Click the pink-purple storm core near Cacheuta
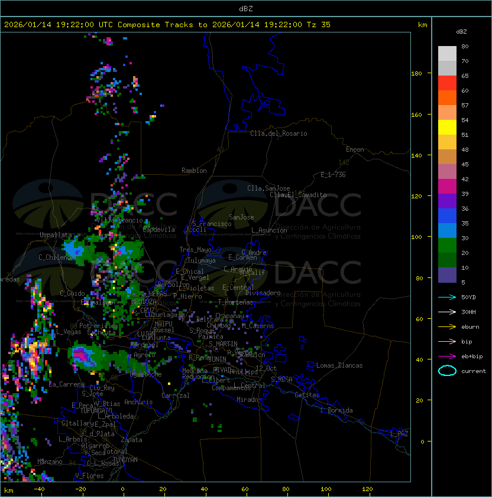The height and width of the screenshot is (497, 492). coord(81,355)
